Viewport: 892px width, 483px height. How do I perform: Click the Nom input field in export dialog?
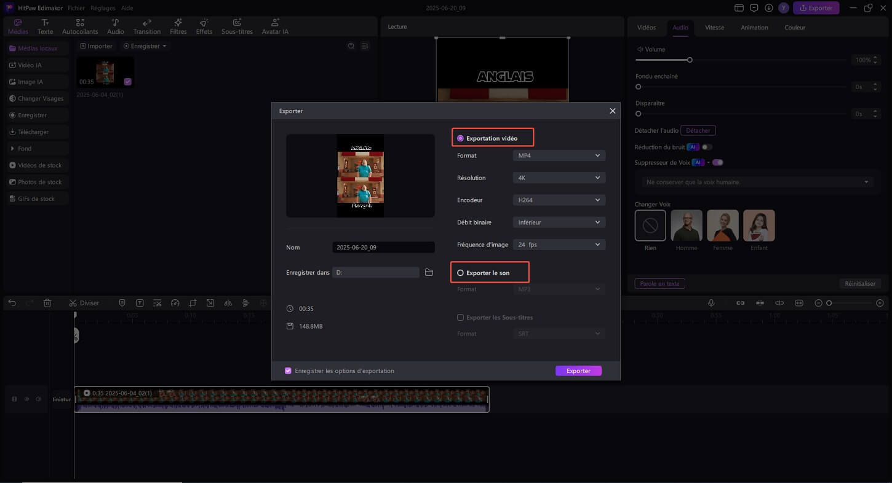coord(383,248)
